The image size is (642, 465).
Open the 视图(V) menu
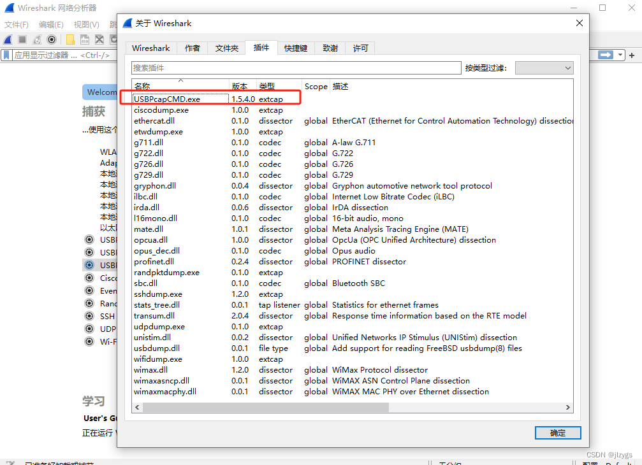(87, 25)
